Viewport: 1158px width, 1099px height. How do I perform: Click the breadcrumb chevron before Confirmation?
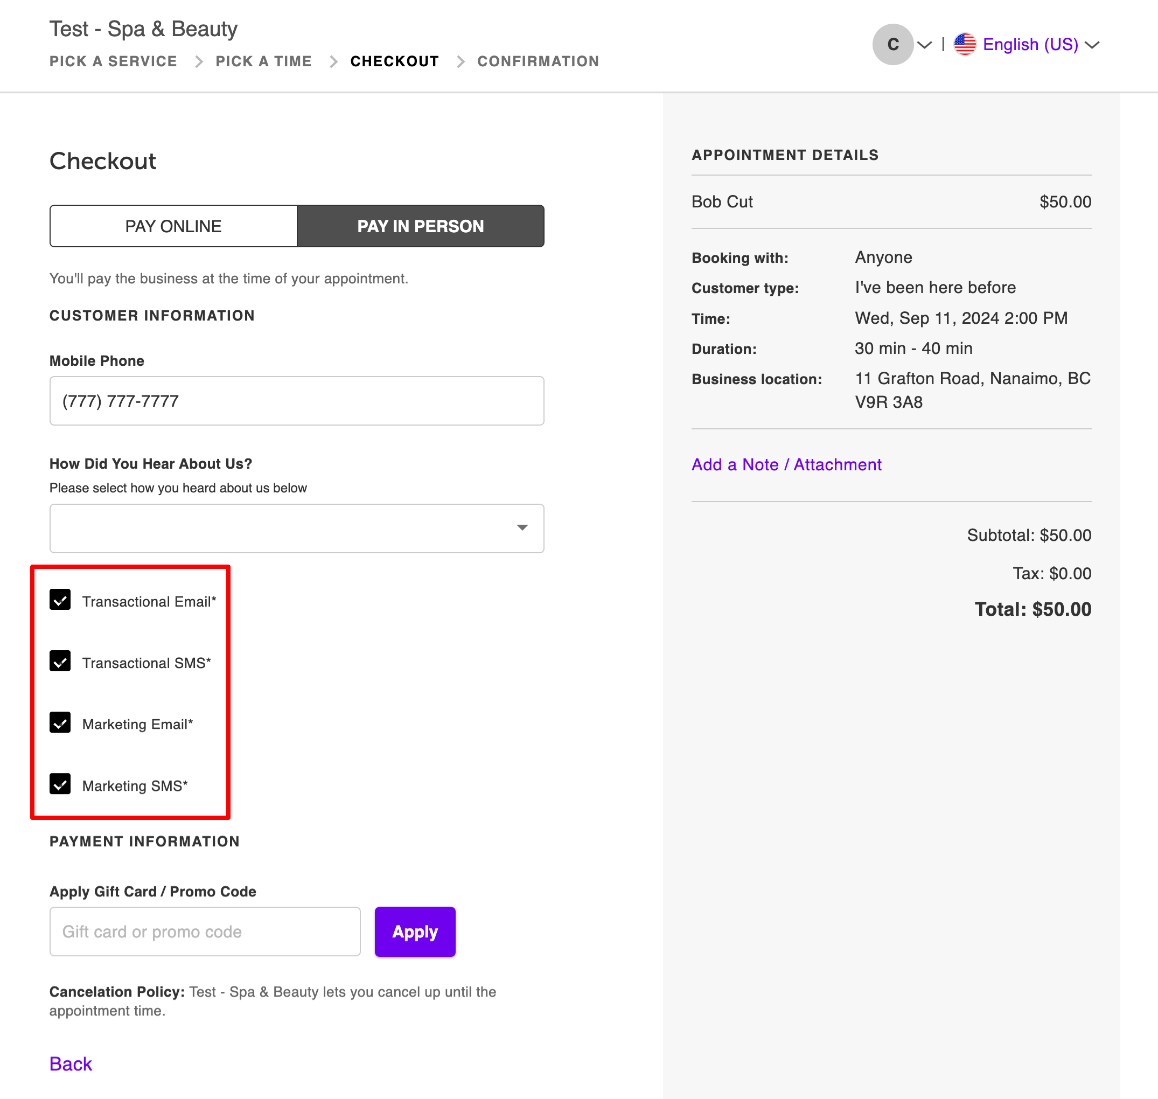coord(461,61)
